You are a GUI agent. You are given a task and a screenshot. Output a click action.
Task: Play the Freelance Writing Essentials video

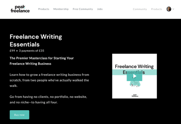(x=135, y=76)
